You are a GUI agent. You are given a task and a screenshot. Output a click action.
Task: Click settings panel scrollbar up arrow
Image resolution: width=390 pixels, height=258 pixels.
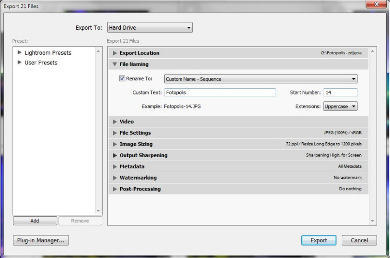pyautogui.click(x=372, y=51)
